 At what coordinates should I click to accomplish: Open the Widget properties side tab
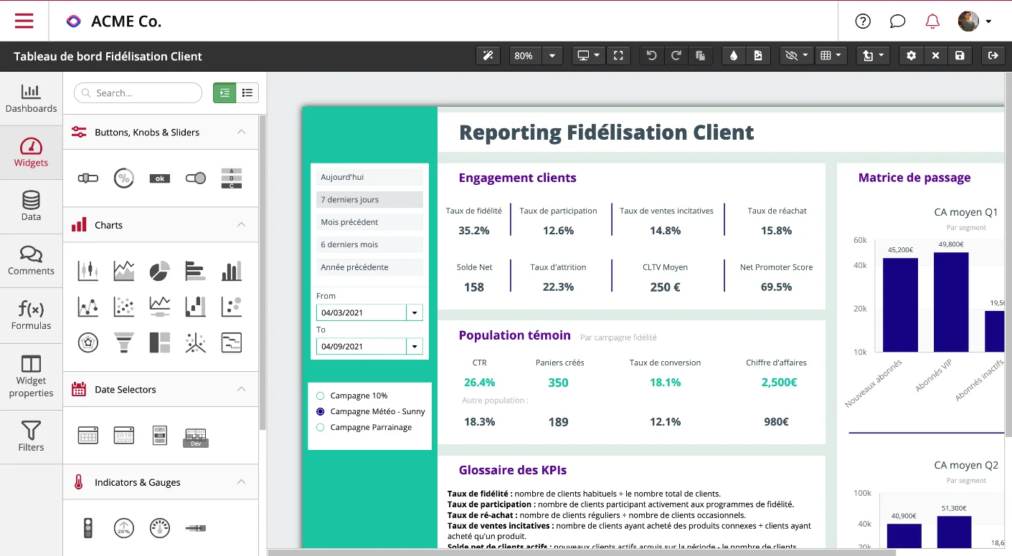point(31,377)
